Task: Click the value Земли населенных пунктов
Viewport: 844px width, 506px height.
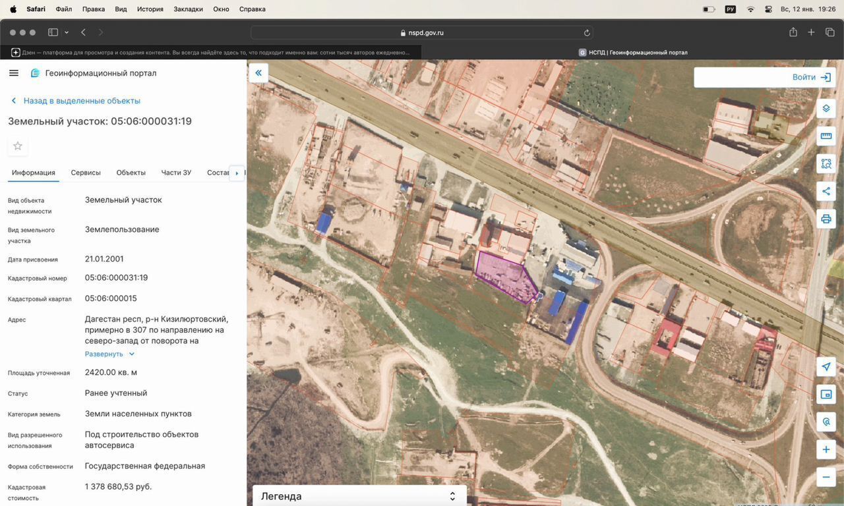Action: tap(138, 414)
